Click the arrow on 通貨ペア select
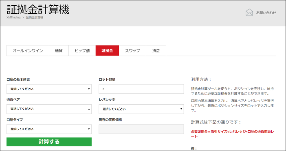Screen dimensions: 286x151 89,109
